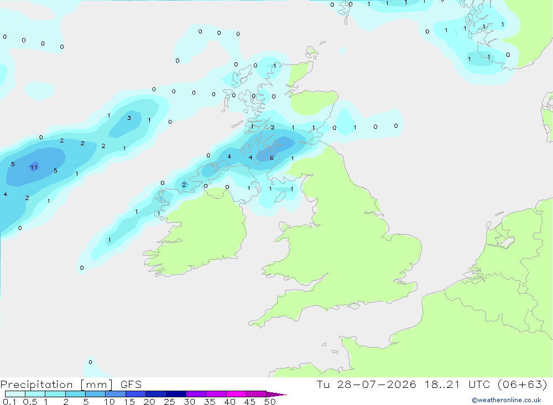
Task: Click the 'GFS' model label
Action: pos(131,384)
